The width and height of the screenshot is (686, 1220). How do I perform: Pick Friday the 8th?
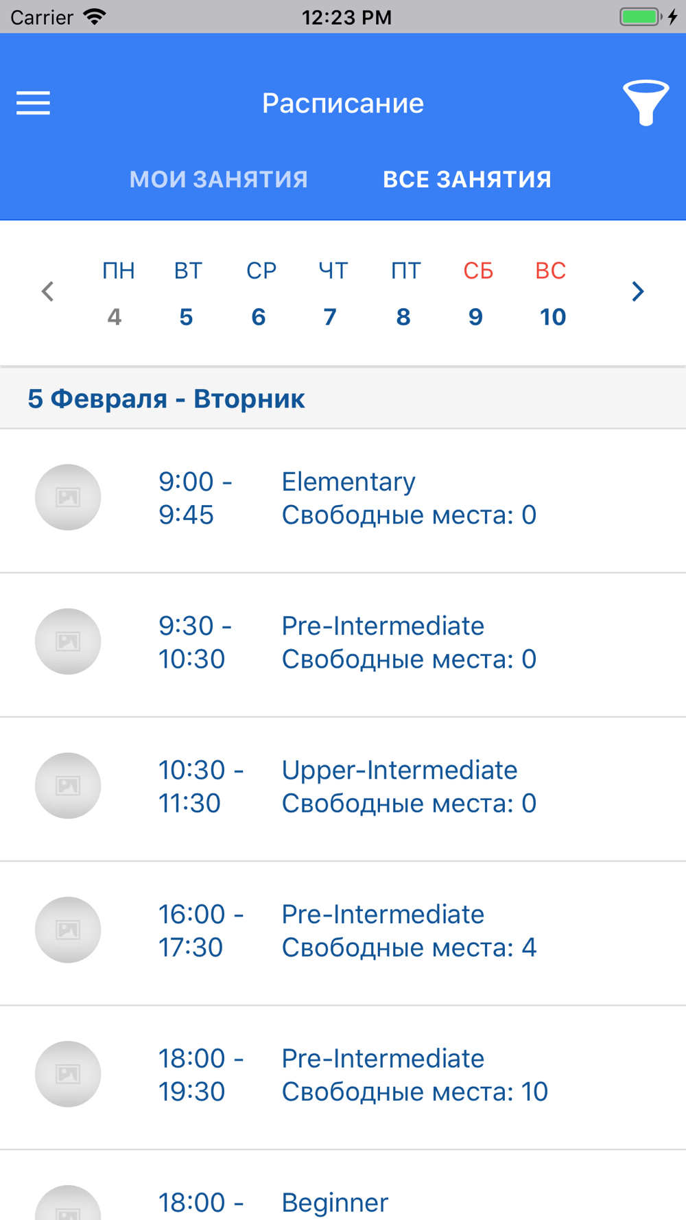click(x=404, y=294)
